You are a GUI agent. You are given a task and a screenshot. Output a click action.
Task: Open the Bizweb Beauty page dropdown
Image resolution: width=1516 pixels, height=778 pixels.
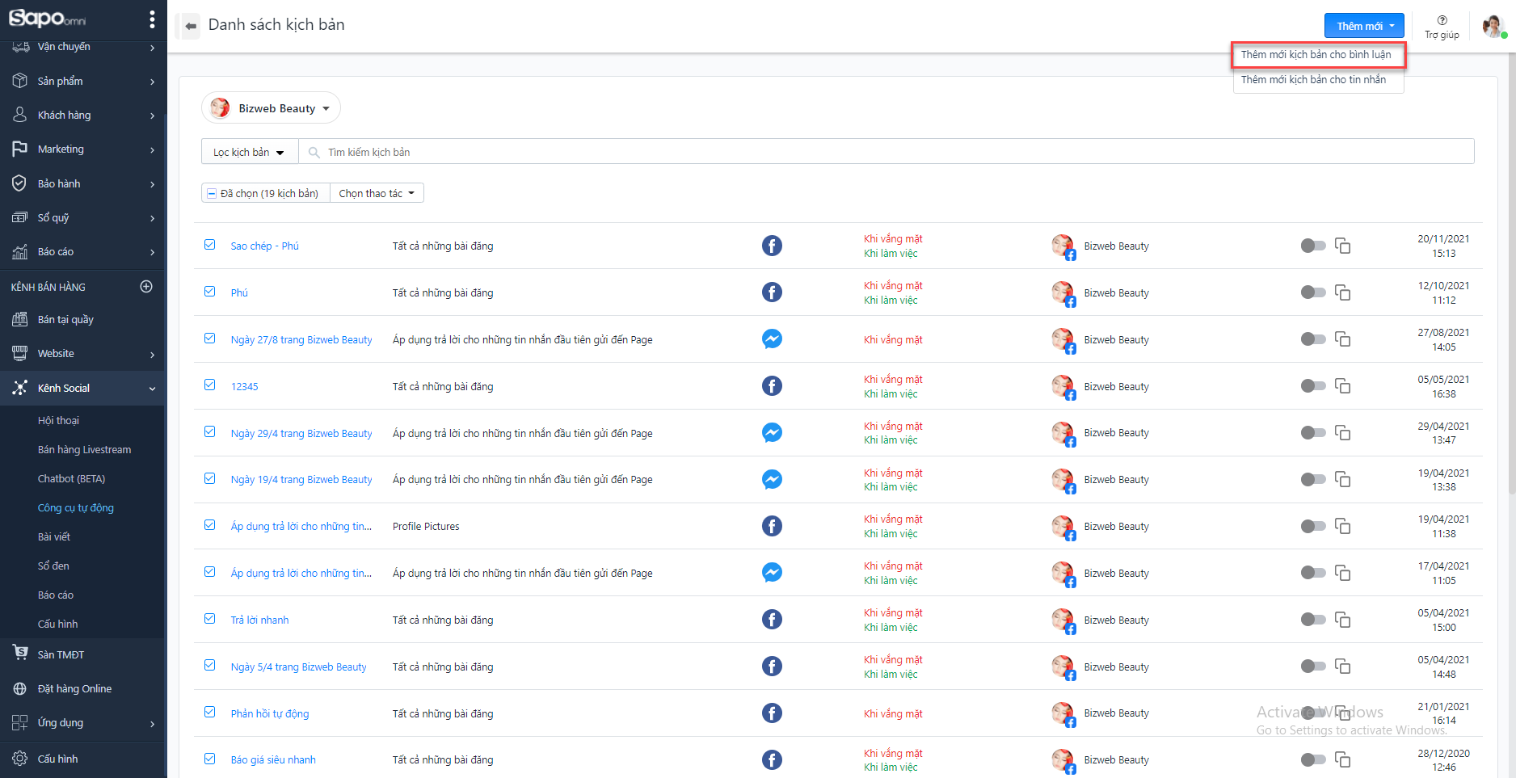271,108
